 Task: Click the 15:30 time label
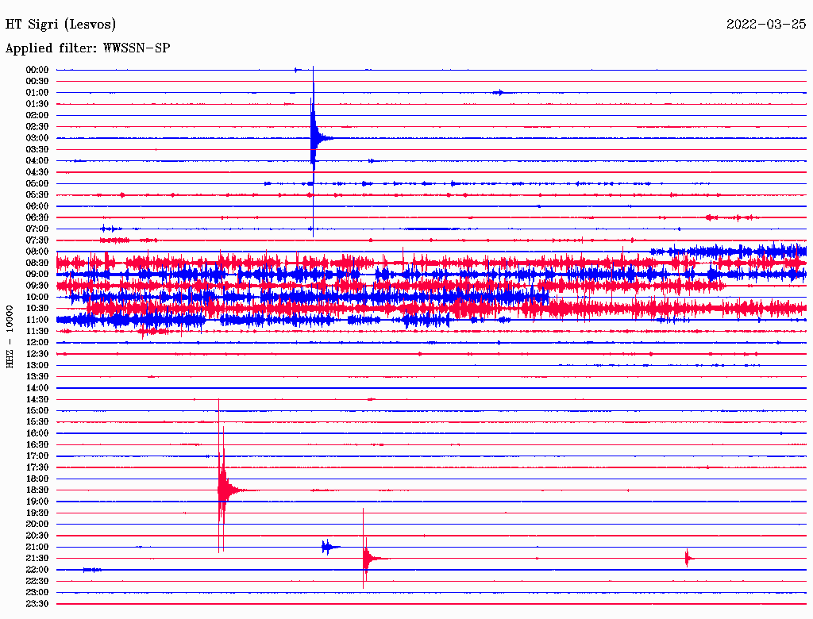37,422
